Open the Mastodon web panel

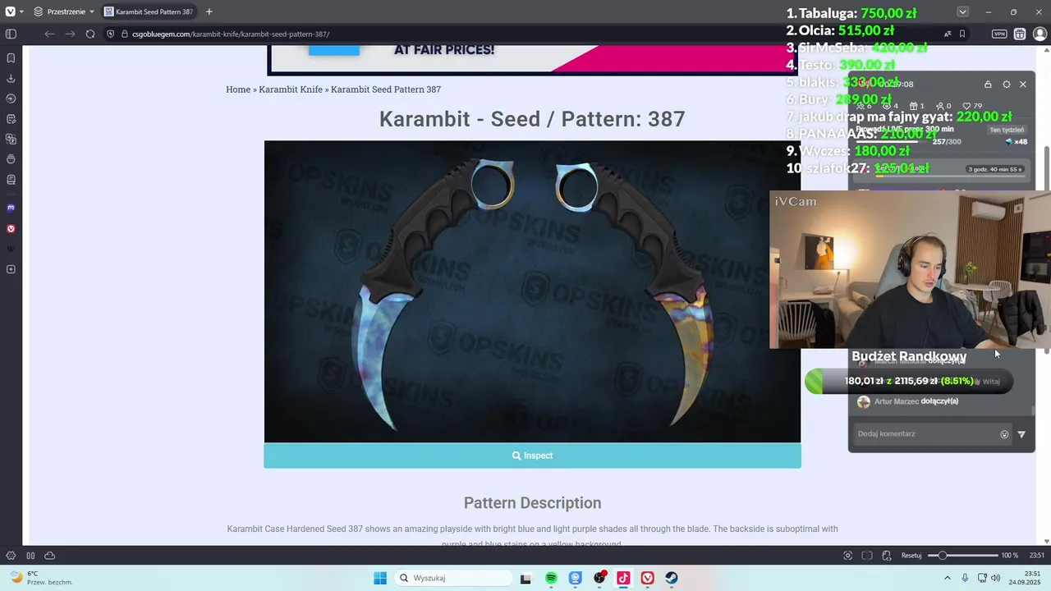(x=11, y=208)
